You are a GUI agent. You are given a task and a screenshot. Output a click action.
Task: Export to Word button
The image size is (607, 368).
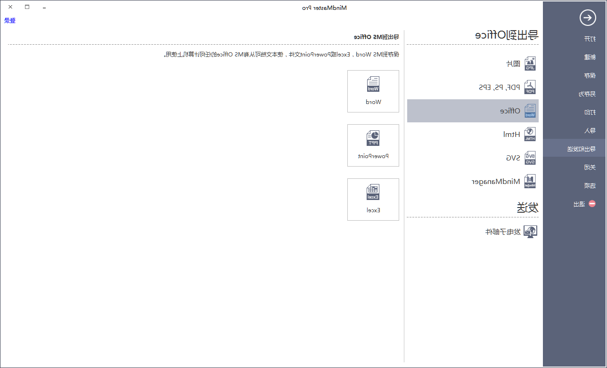(373, 91)
